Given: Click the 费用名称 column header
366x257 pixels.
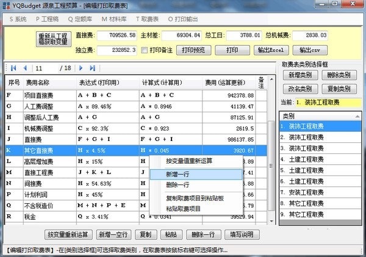Looking at the screenshot, I should coord(50,82).
